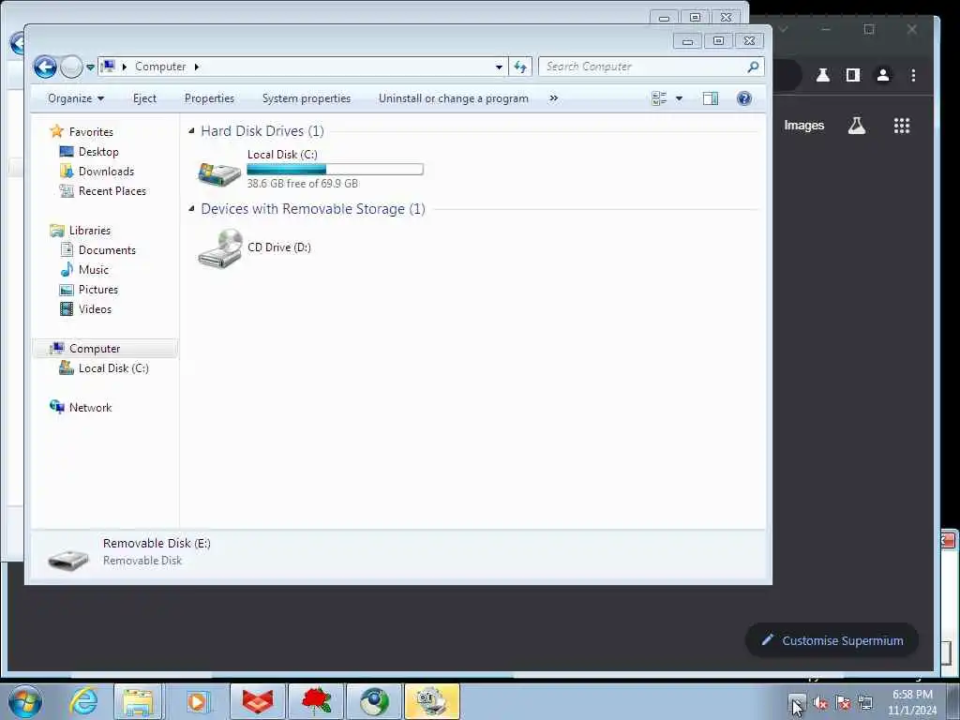Select the Local Disk (C:) drive icon
960x720 pixels.
click(x=219, y=172)
